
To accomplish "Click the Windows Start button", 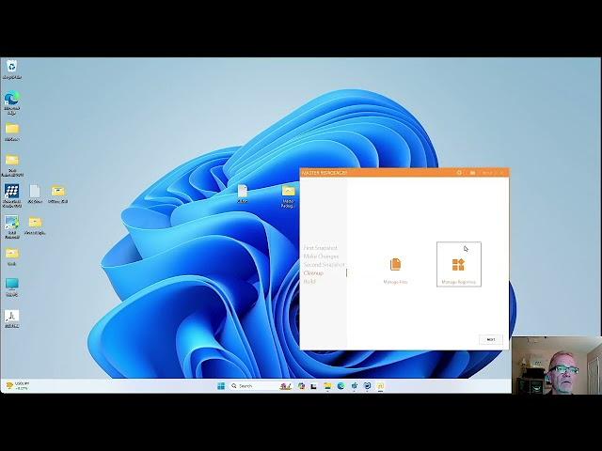I will (x=222, y=385).
